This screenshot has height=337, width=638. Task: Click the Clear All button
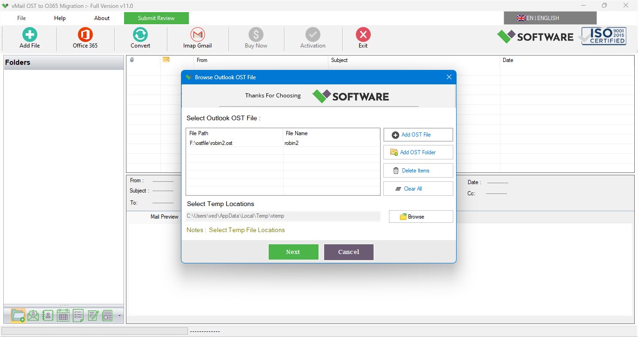418,189
